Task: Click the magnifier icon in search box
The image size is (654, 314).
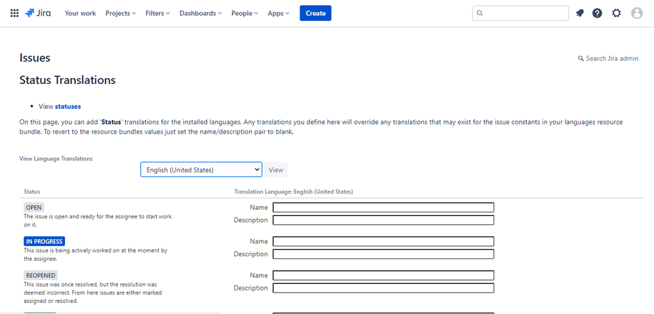Action: [480, 13]
